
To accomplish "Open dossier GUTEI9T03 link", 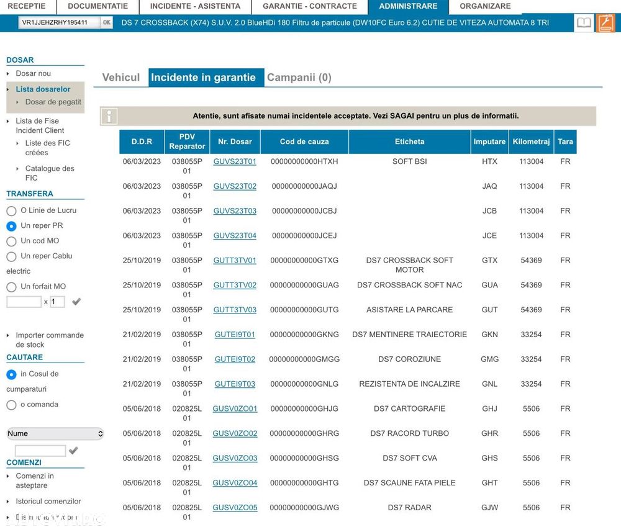I will [x=235, y=384].
